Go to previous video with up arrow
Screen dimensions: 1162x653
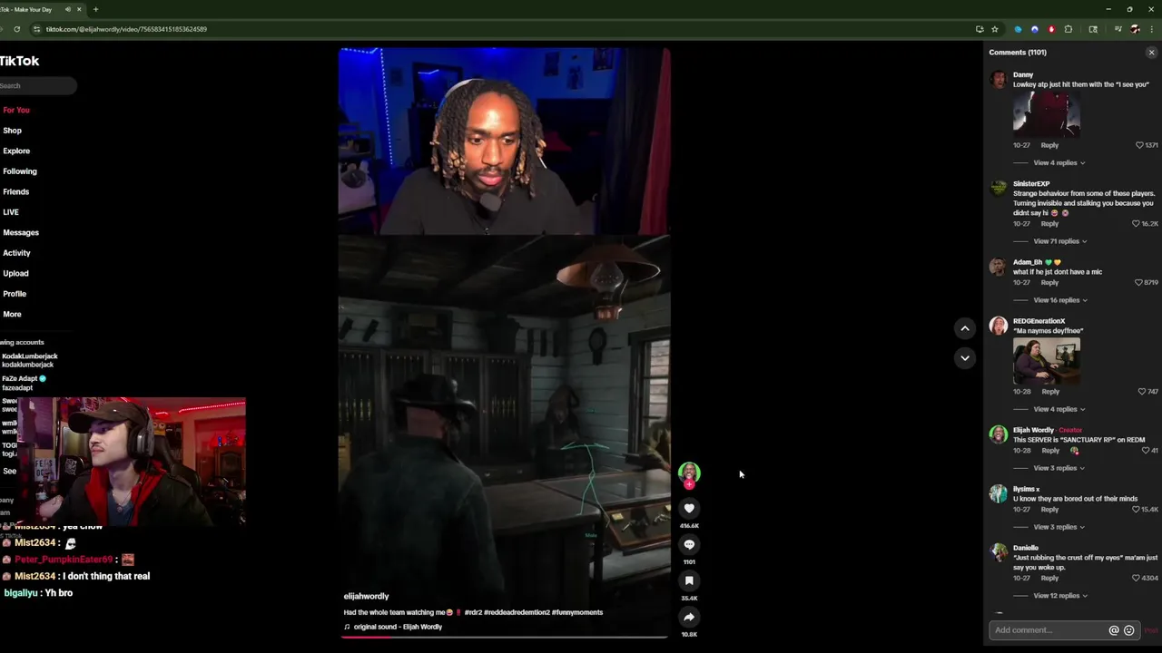click(x=965, y=328)
